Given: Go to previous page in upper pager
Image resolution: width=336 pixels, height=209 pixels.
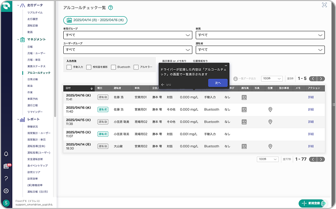Looking at the screenshot, I should tap(313, 79).
